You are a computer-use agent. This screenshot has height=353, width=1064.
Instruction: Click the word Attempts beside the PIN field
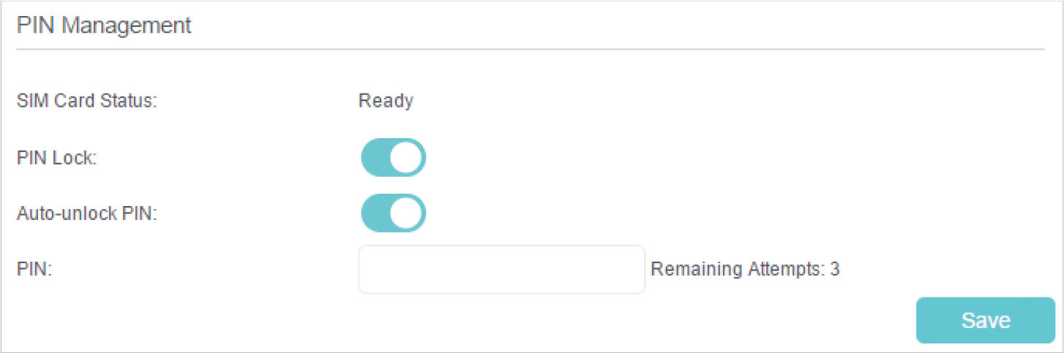(786, 270)
